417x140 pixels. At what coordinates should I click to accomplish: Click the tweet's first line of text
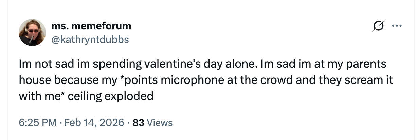pos(202,64)
